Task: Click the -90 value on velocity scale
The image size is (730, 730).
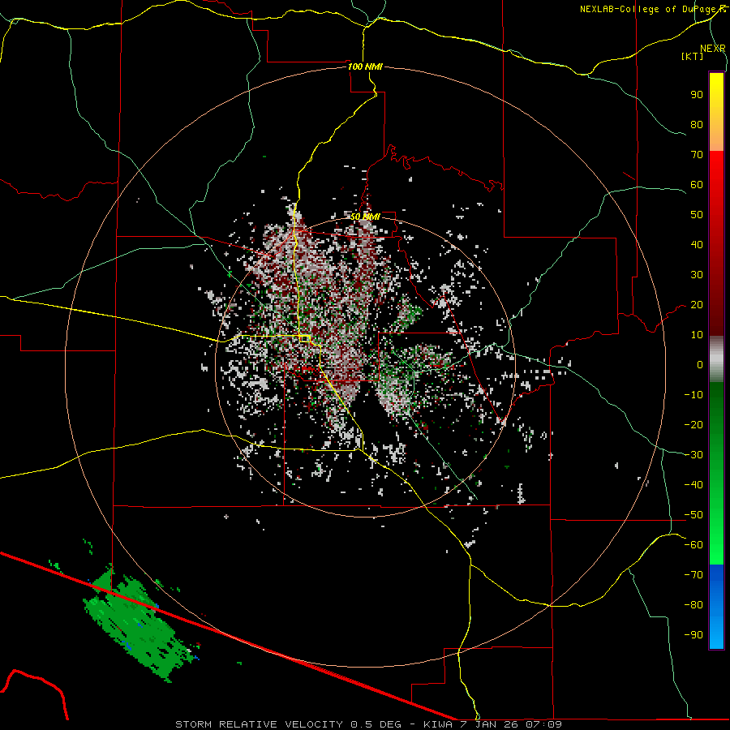Action: point(693,635)
